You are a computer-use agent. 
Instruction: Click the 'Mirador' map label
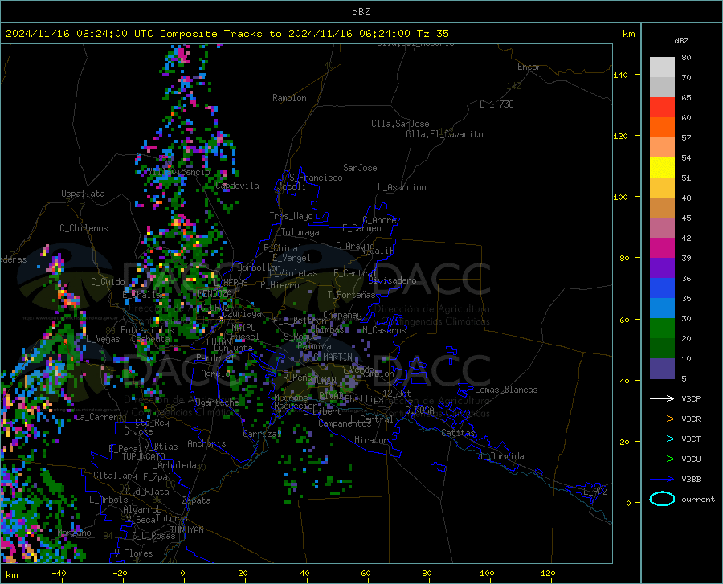point(371,440)
